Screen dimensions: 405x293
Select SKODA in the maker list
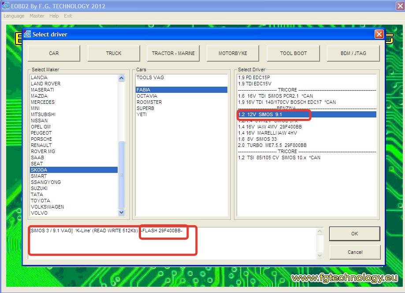(74, 170)
